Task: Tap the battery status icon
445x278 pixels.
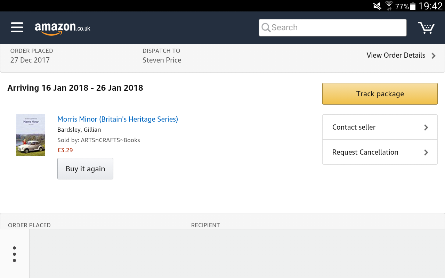Action: click(413, 6)
